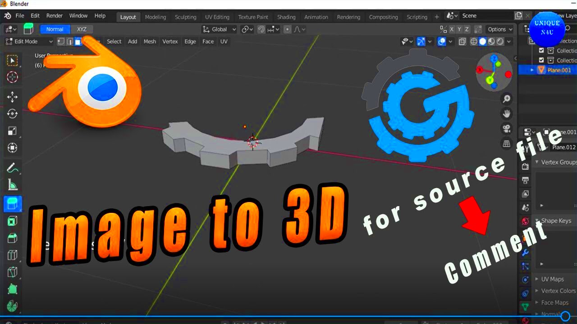Select the Annotate tool

12,168
